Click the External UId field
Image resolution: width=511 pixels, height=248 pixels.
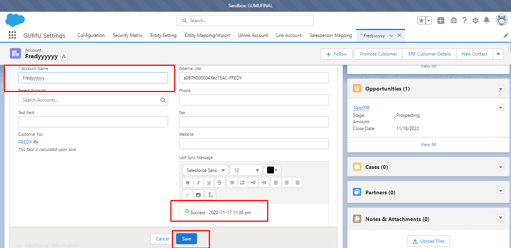(254, 78)
